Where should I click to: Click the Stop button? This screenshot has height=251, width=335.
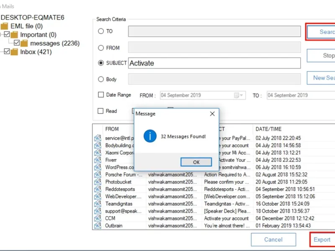321,56
